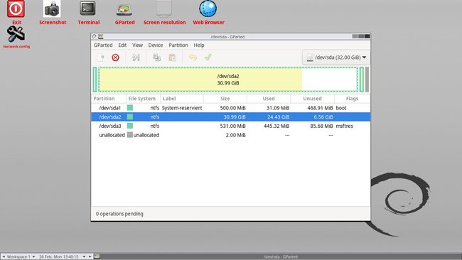Open the Partition menu

(x=178, y=45)
